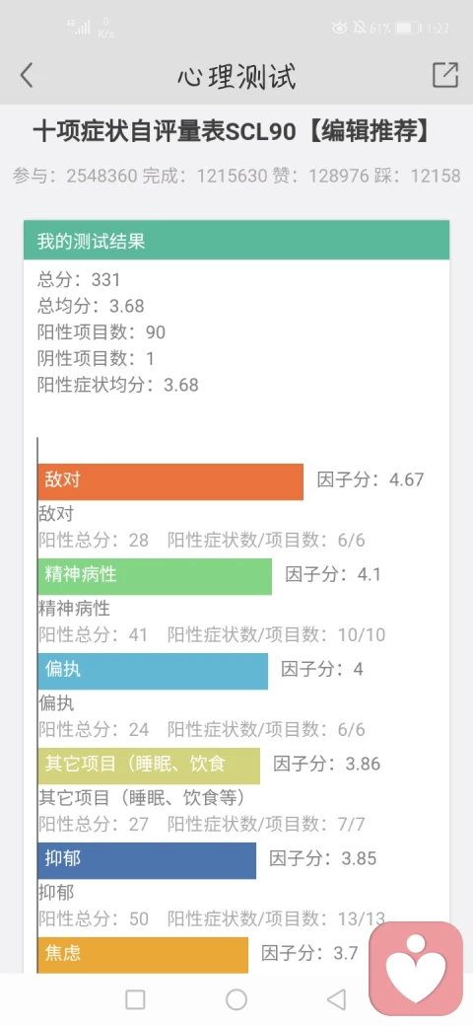Image resolution: width=473 pixels, height=1026 pixels.
Task: Tap the battery status icon
Action: 408,28
